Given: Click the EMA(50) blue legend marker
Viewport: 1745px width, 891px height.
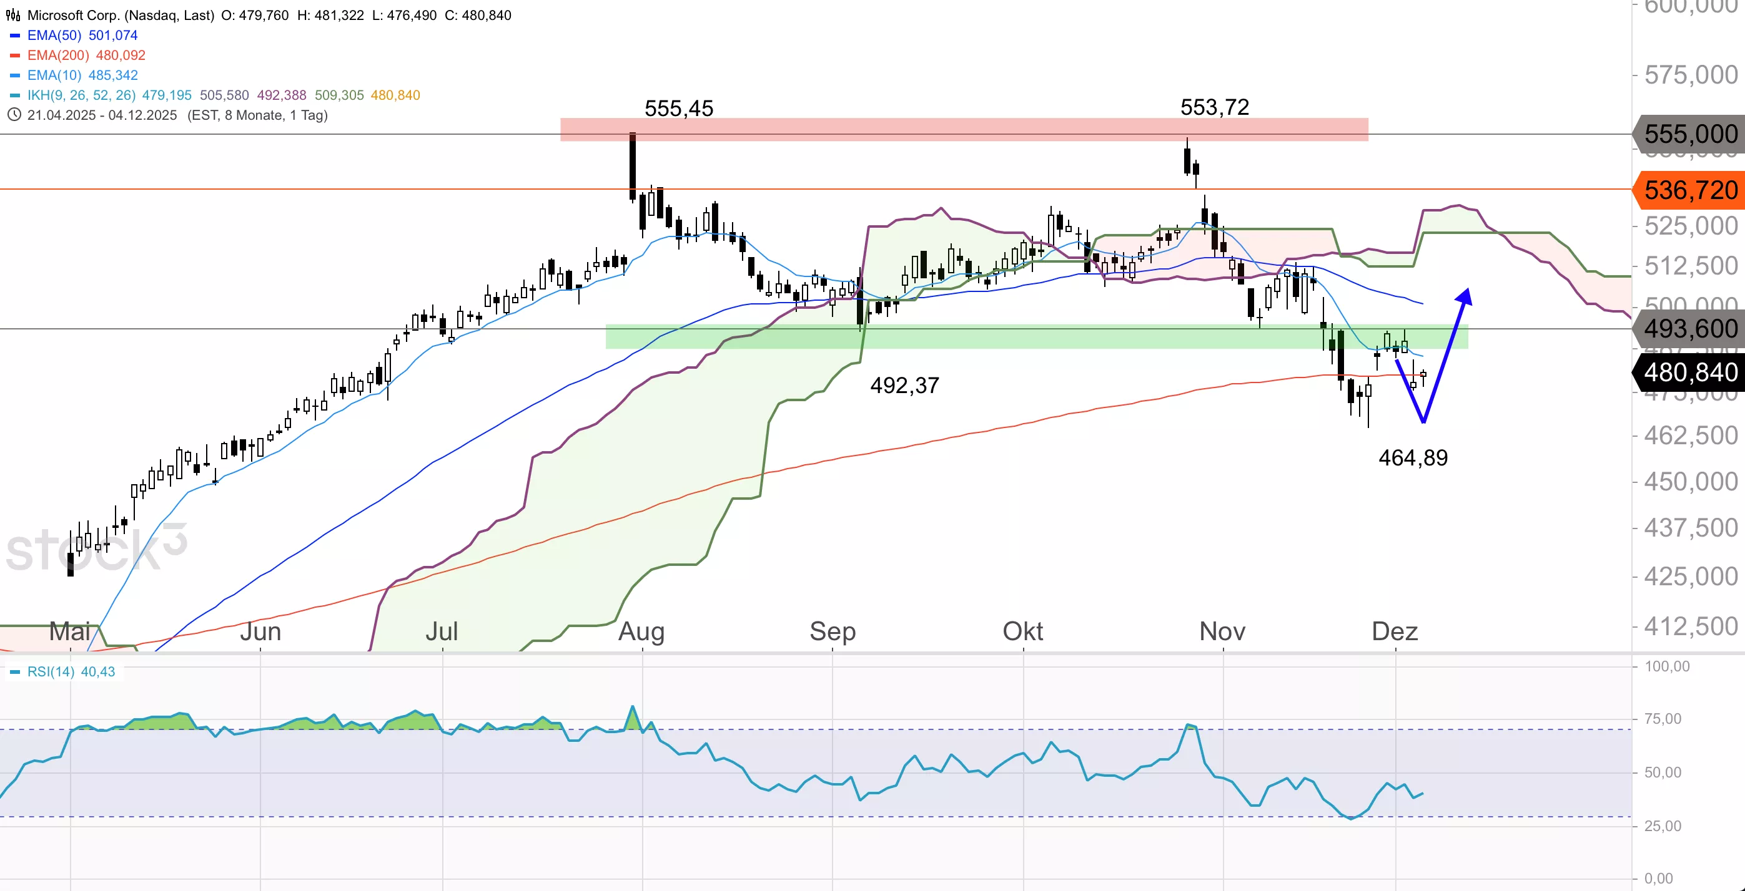Looking at the screenshot, I should coord(15,35).
